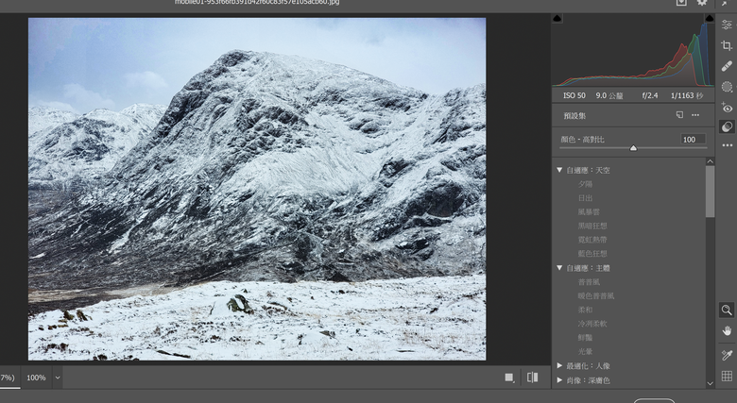Image resolution: width=737 pixels, height=403 pixels.
Task: Click the save image icon at top
Action: [681, 2]
